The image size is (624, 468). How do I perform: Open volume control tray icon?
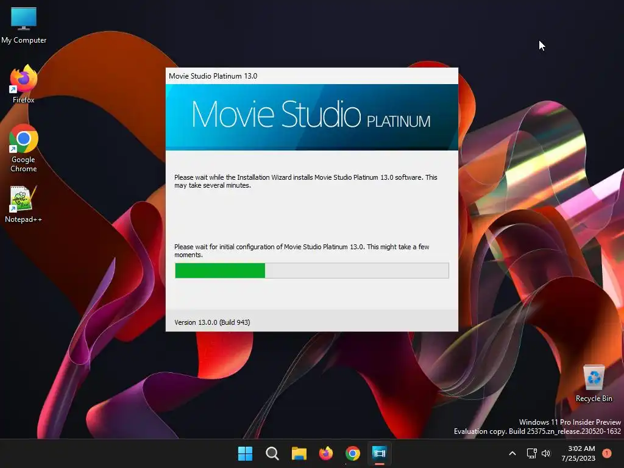546,453
